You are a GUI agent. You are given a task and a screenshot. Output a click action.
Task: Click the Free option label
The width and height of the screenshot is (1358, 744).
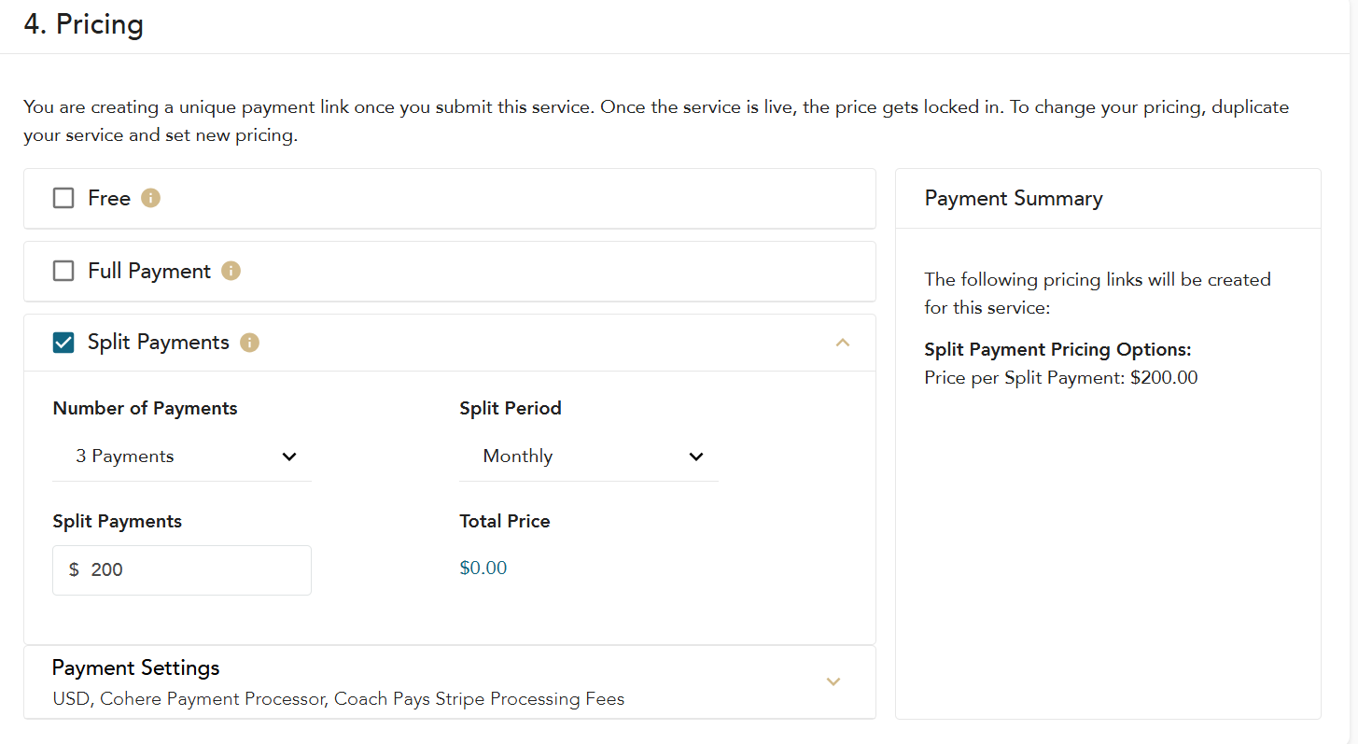pyautogui.click(x=109, y=198)
